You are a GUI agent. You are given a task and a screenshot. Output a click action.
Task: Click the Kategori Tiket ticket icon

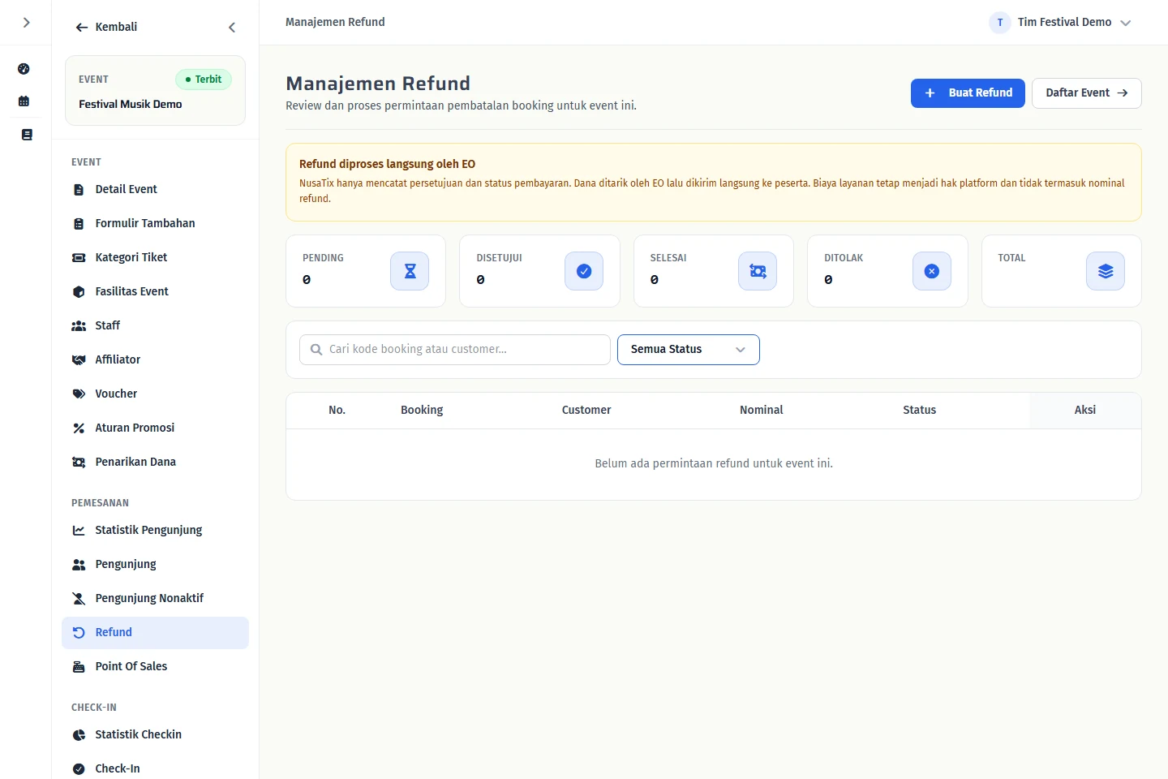[79, 258]
